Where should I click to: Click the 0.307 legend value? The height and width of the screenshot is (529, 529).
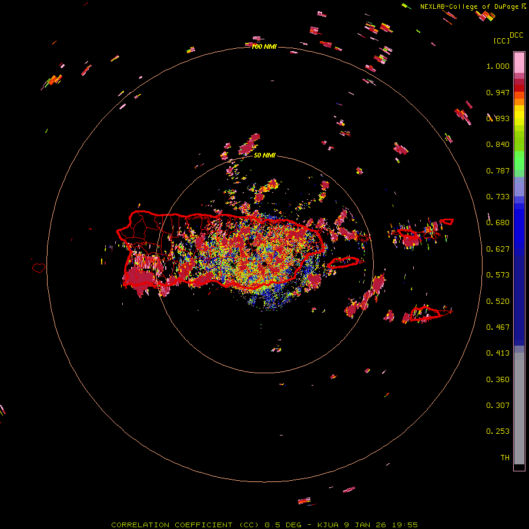[x=498, y=406]
